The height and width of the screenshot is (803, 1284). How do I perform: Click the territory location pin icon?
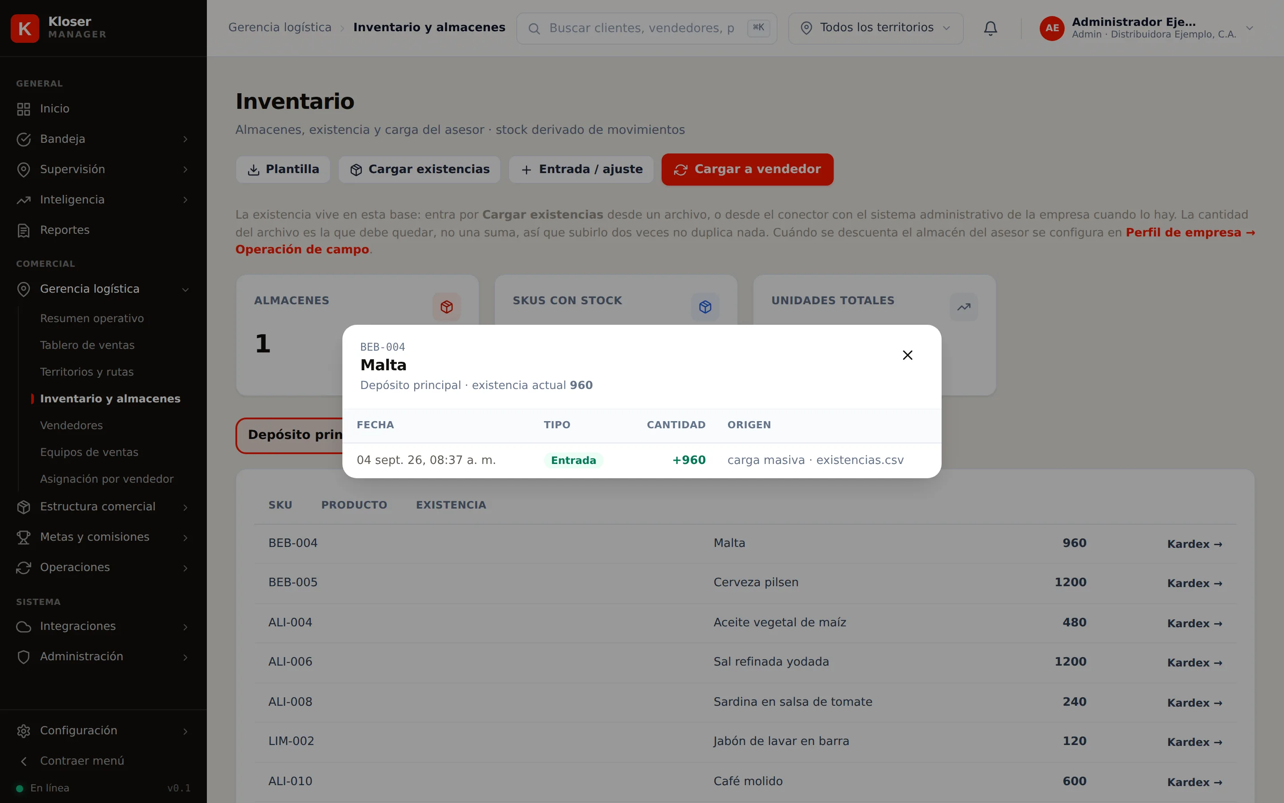coord(806,28)
